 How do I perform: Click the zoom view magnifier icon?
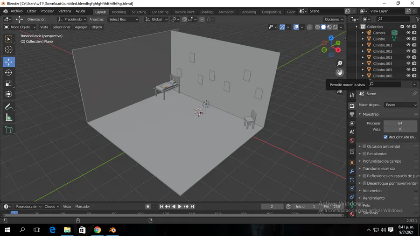(340, 63)
